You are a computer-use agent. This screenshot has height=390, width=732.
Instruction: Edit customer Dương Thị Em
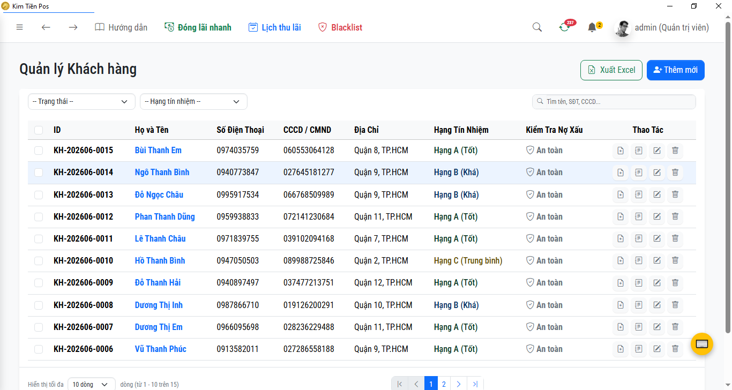[x=657, y=327]
